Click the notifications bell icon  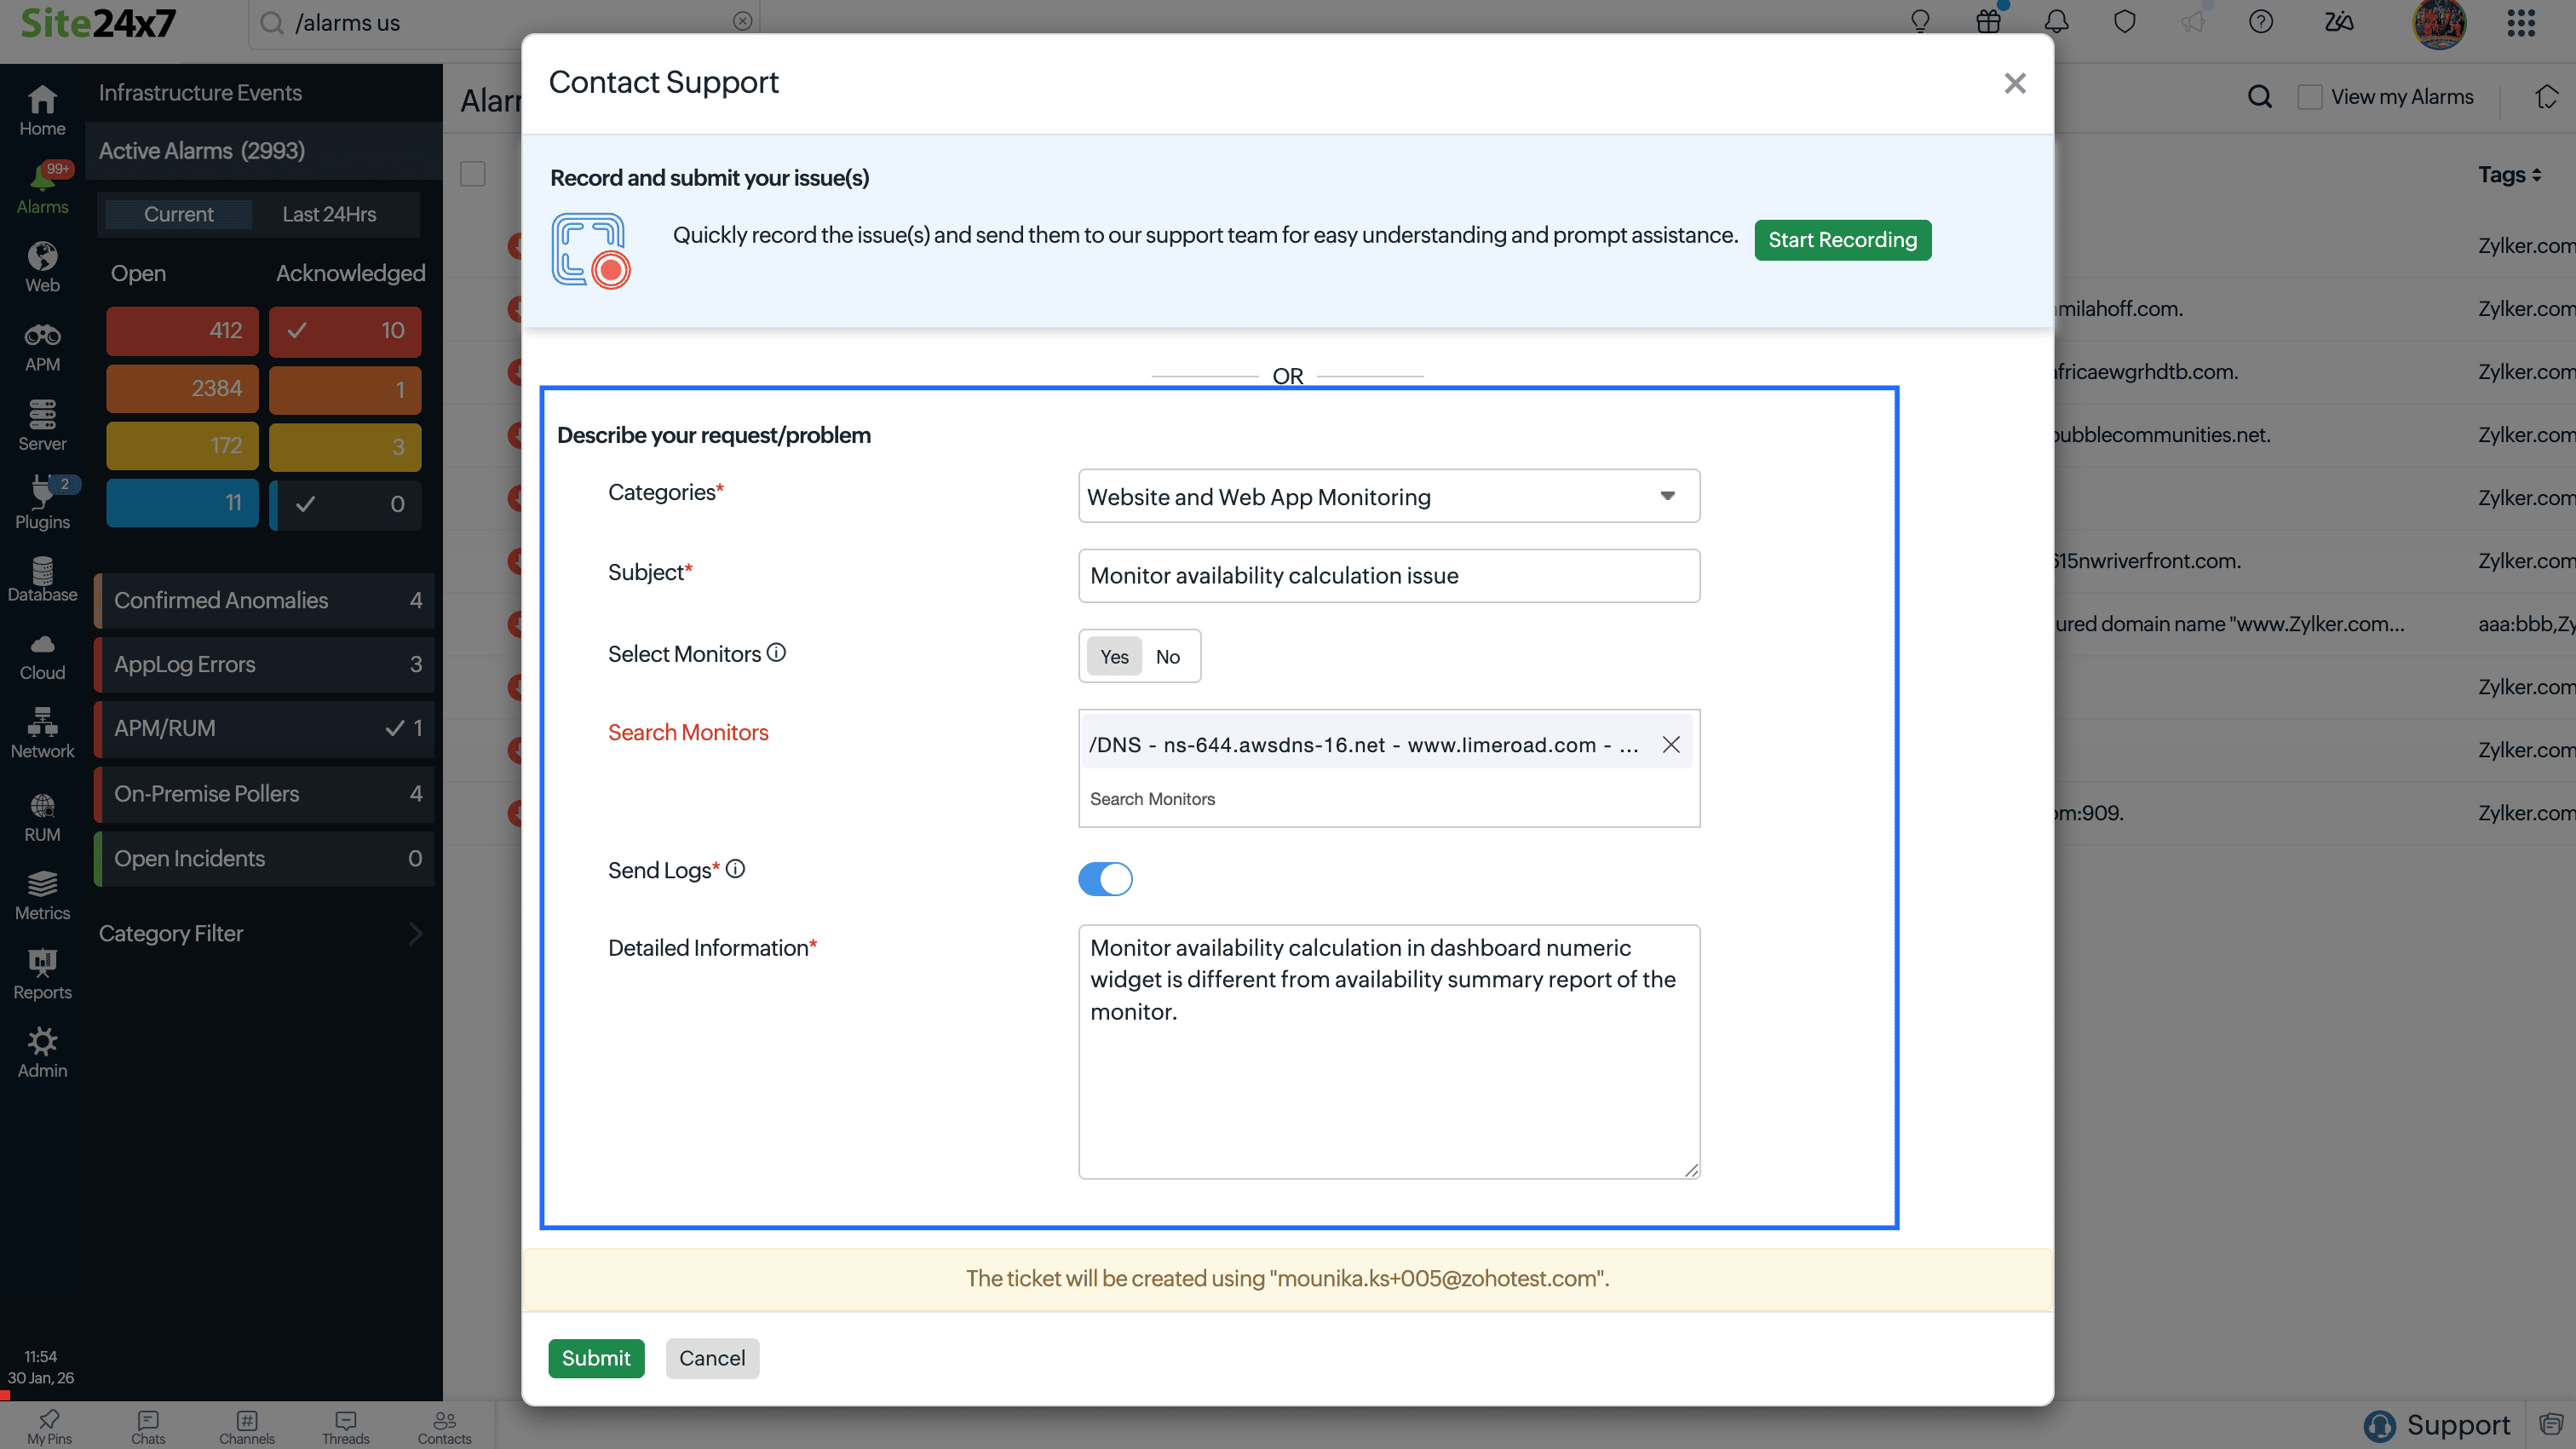(2056, 22)
